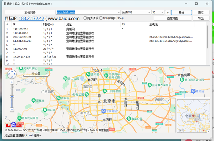This screenshot has height=141, width=214.
Task: Click the 主机名 column header
Action: coord(171,25)
